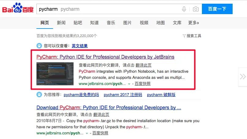Click the PyCharm IDE screenshot thumbnail

55,74
